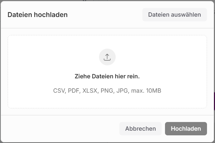215x143 pixels.
Task: Click the upload arrow icon
Action: [x=107, y=57]
